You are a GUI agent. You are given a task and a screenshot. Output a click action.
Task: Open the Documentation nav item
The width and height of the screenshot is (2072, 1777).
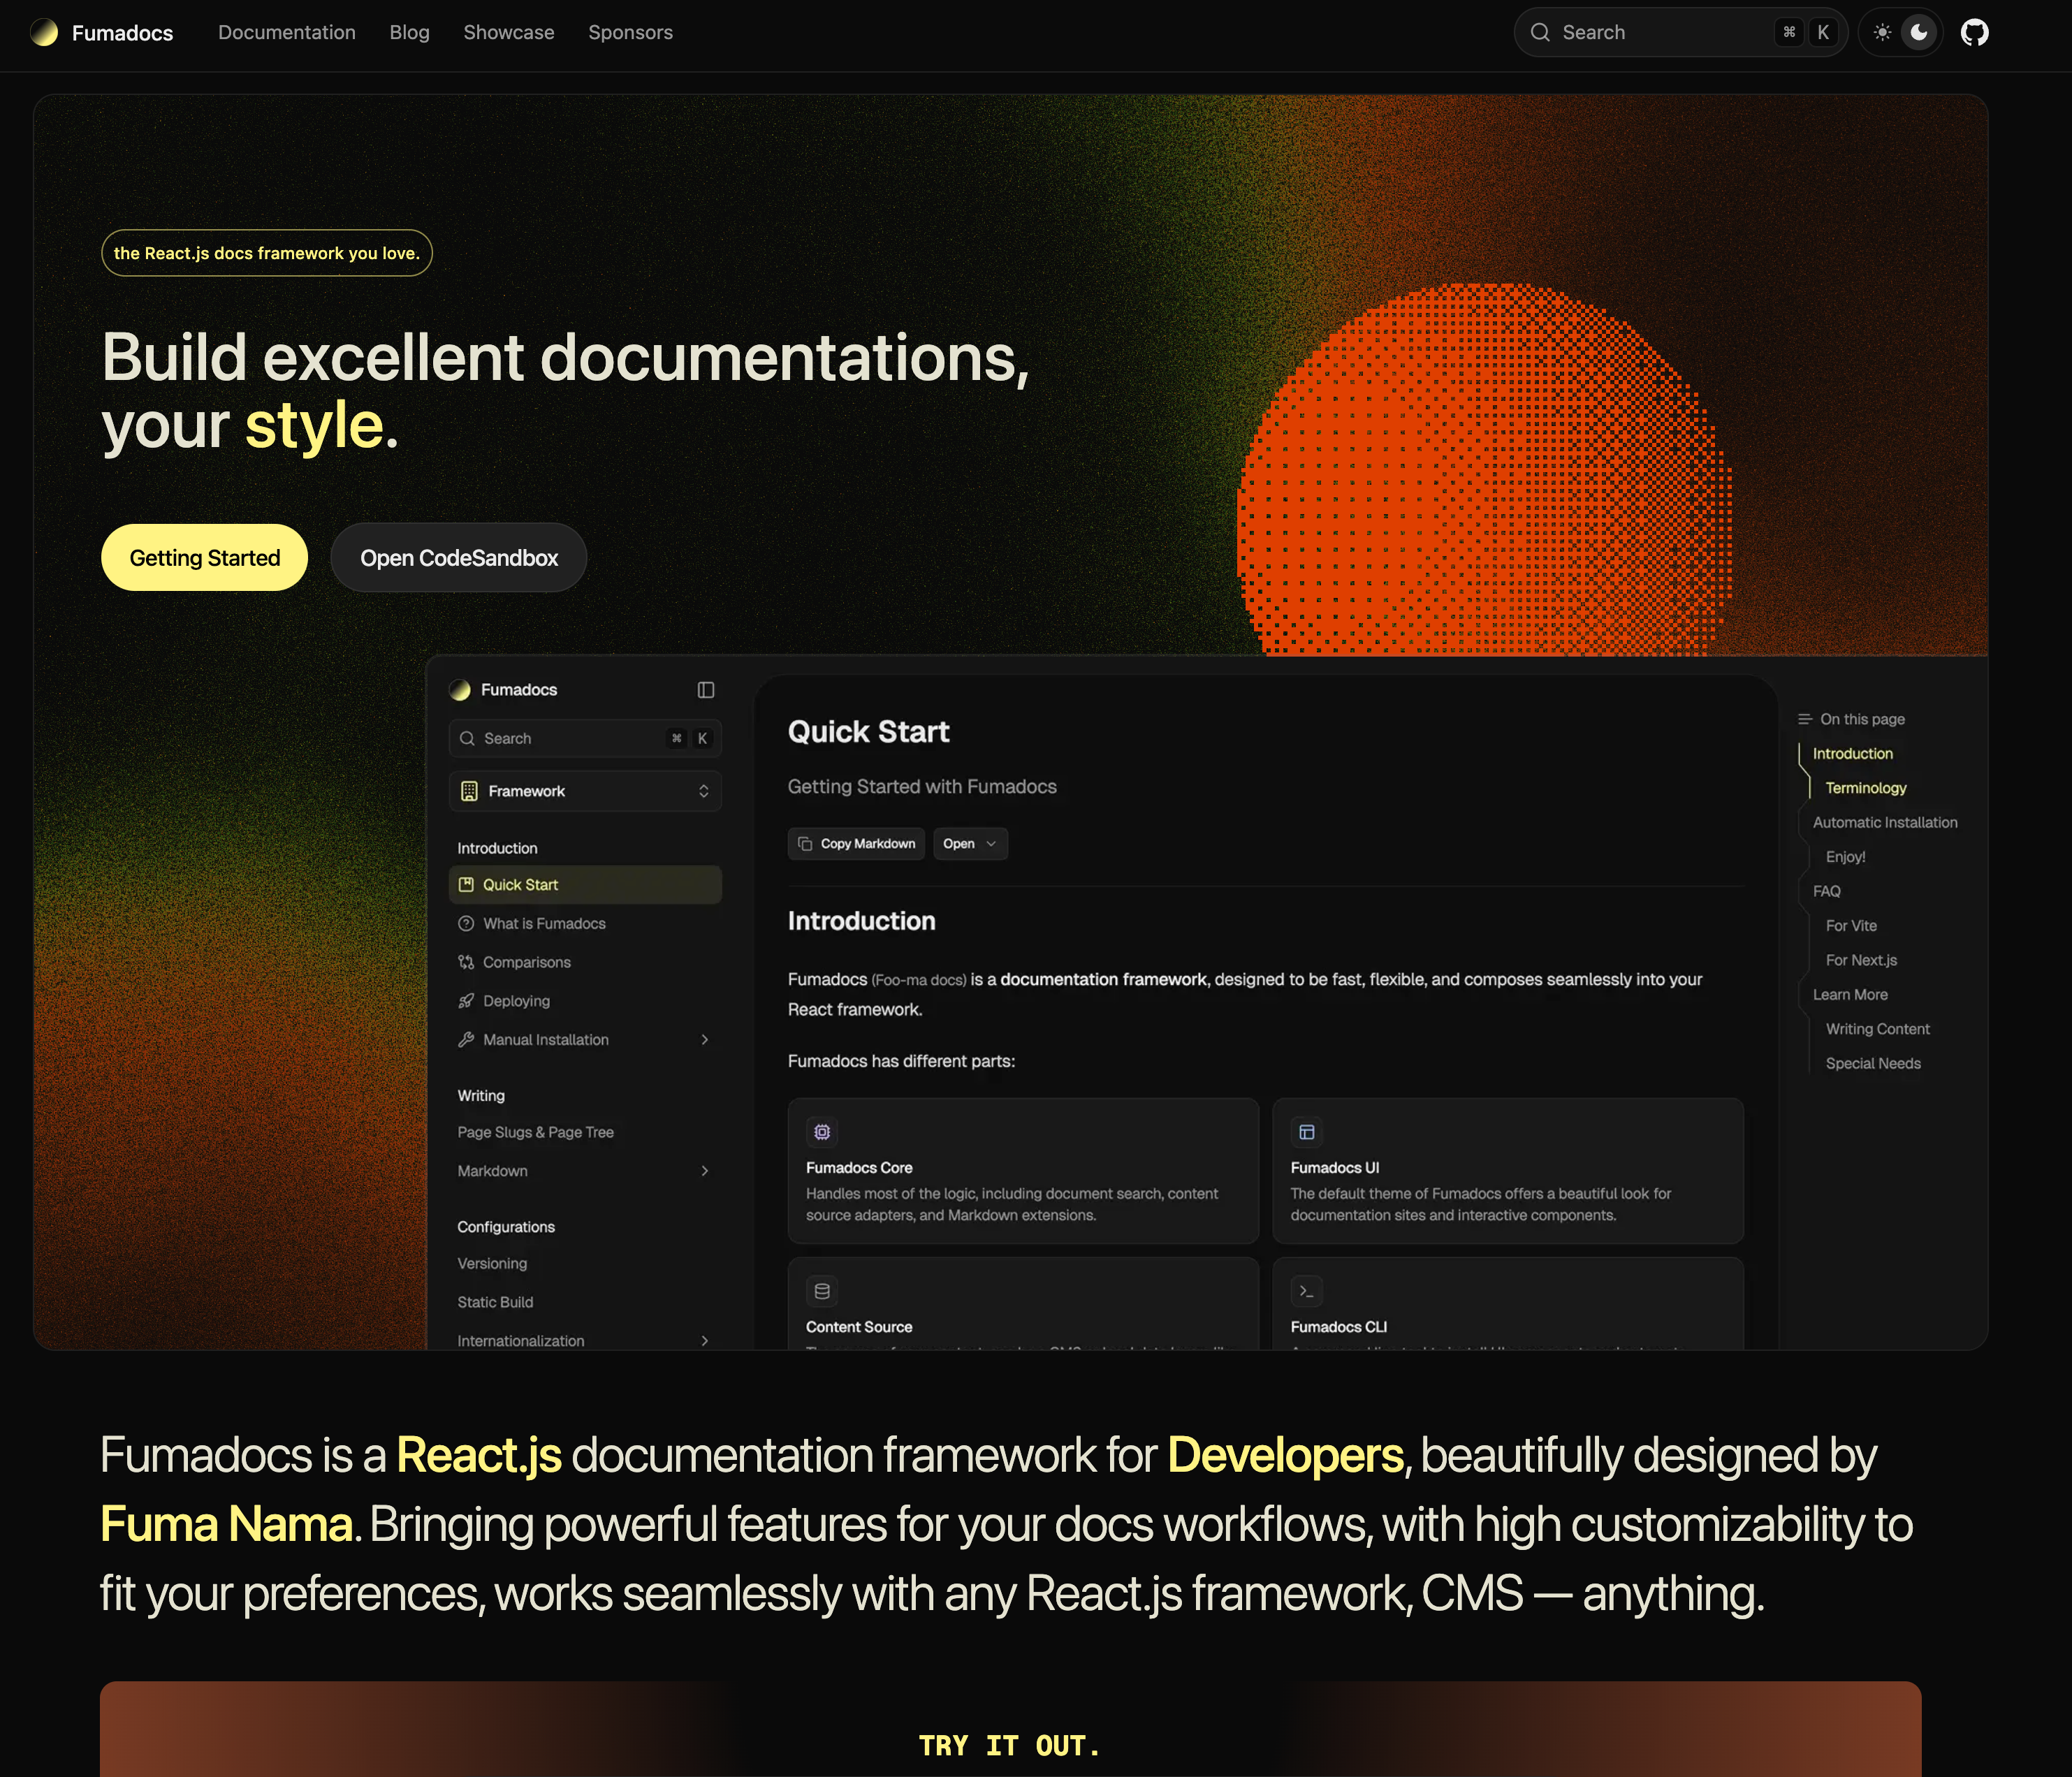287,33
